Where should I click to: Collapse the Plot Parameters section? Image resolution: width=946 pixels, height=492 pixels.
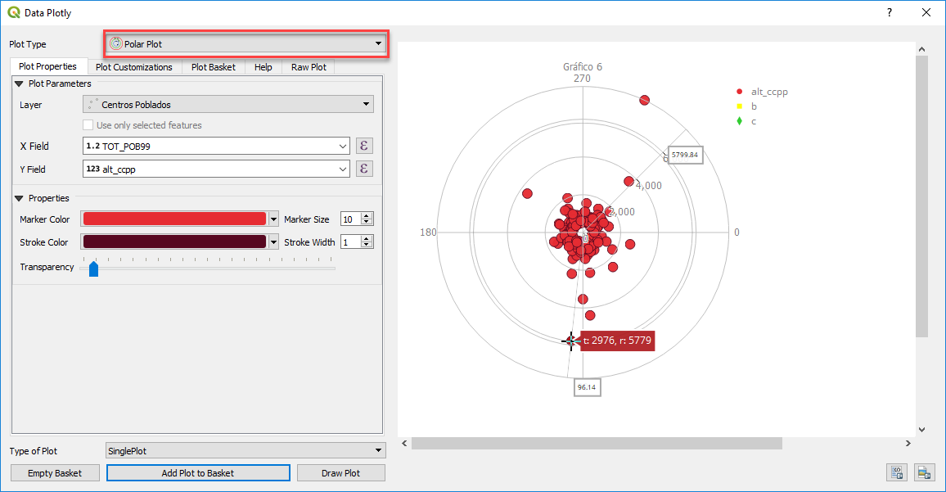(18, 84)
